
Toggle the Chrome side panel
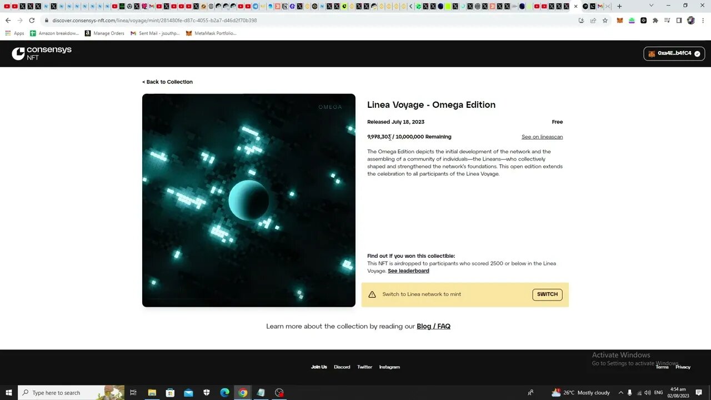pos(679,21)
